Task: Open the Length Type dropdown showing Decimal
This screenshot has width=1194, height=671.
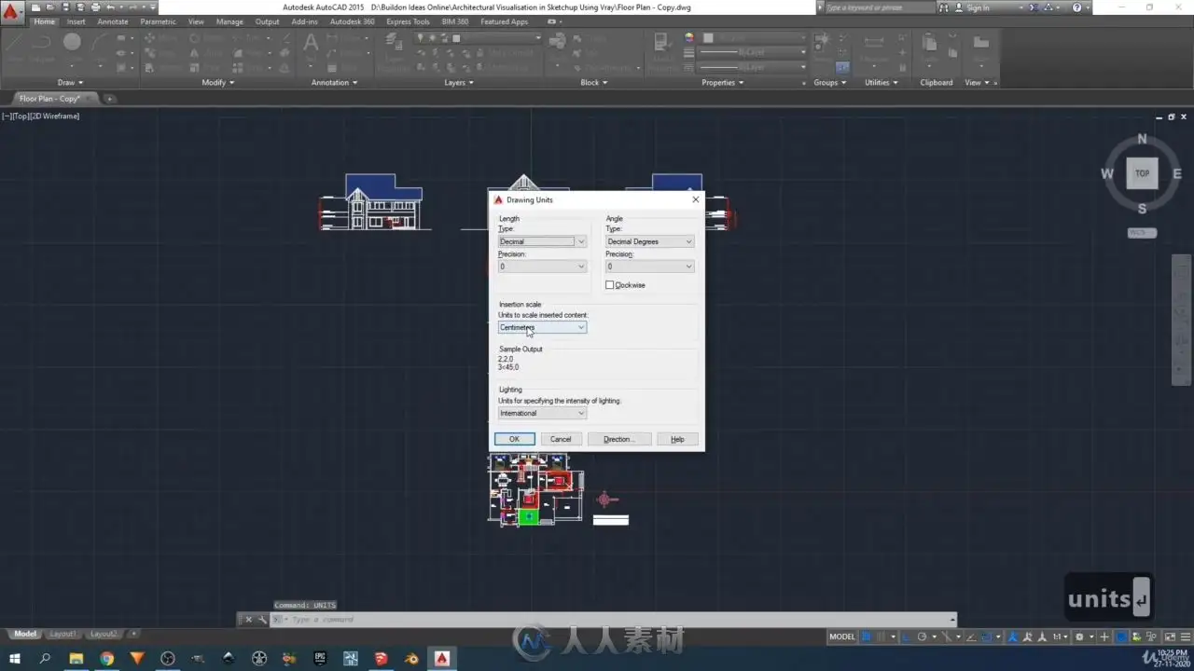Action: point(542,241)
